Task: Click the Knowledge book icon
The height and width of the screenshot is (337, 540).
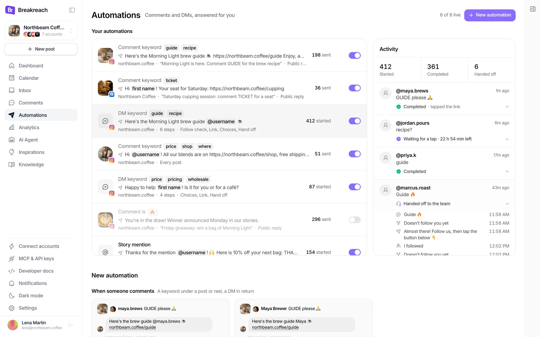Action: tap(11, 164)
